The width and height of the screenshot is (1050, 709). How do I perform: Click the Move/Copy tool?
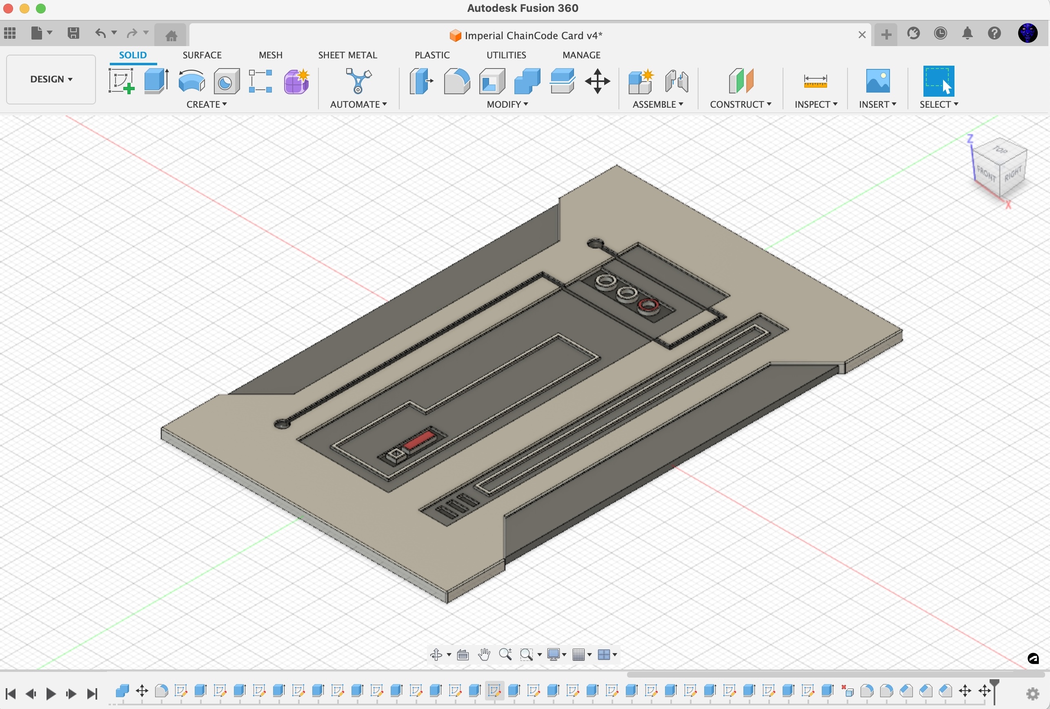(598, 81)
